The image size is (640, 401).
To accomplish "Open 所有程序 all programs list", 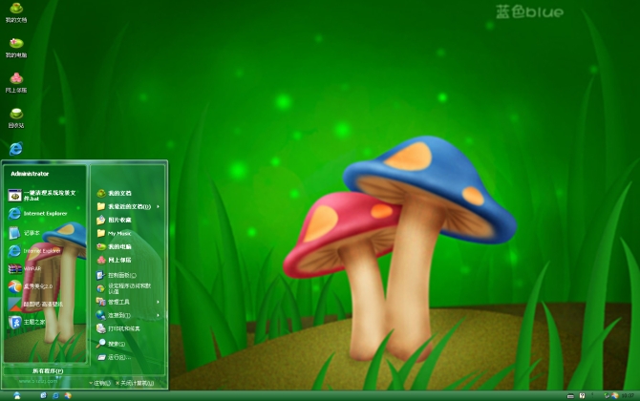I will 47,370.
